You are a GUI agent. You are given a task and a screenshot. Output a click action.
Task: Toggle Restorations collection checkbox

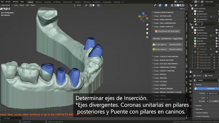point(217,52)
